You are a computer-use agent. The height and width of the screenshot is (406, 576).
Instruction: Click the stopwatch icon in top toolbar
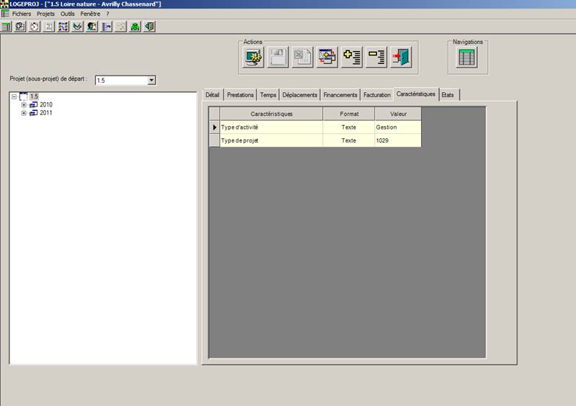pos(35,27)
